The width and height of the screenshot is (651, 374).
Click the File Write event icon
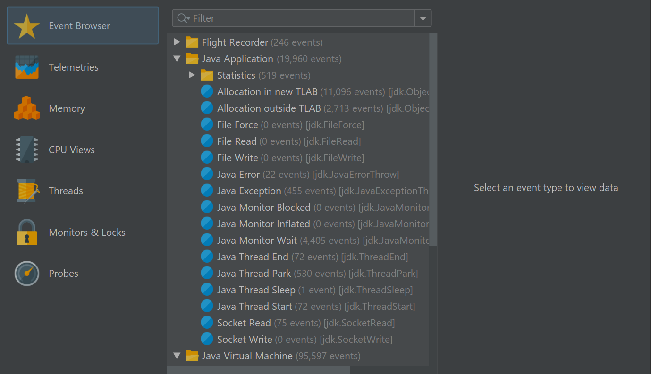207,158
